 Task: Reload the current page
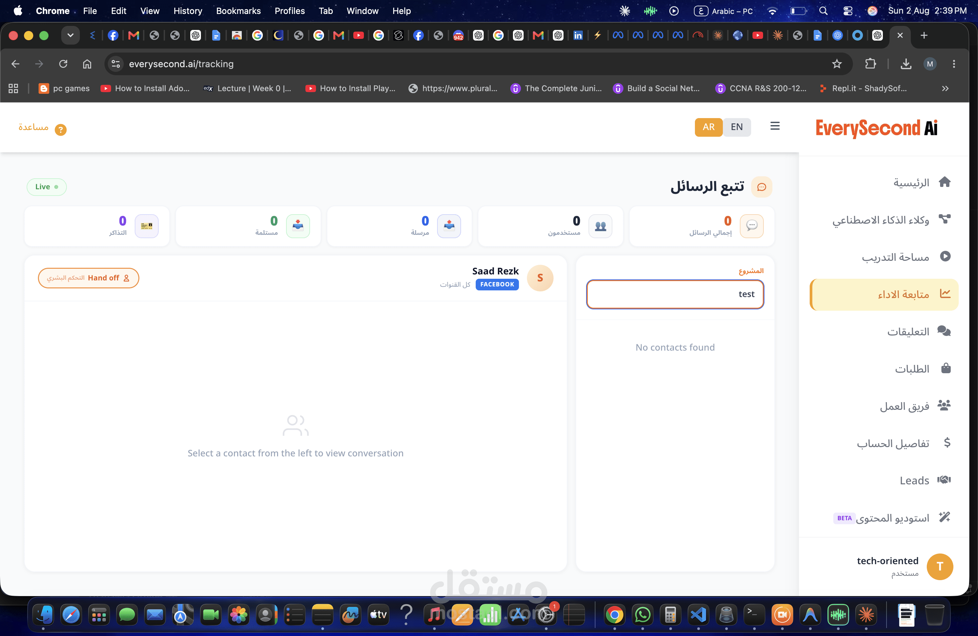point(63,64)
